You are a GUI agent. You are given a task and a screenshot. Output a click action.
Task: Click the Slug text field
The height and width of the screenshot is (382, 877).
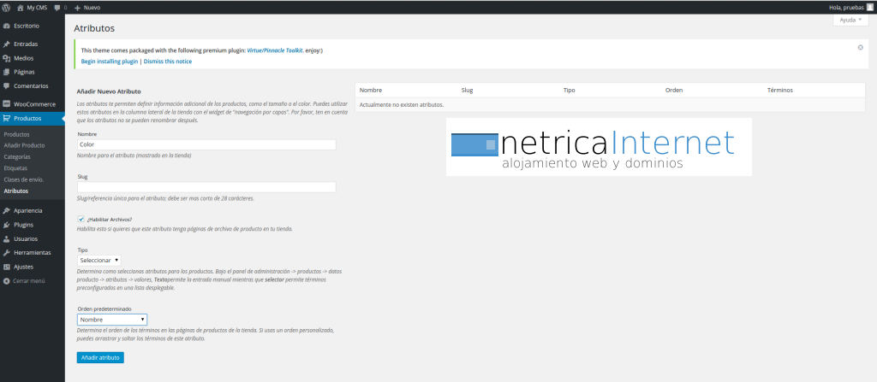point(206,187)
